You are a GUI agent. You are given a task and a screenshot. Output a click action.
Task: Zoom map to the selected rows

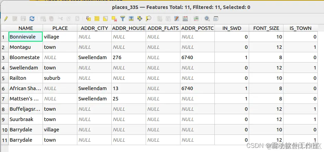[x=148, y=19]
